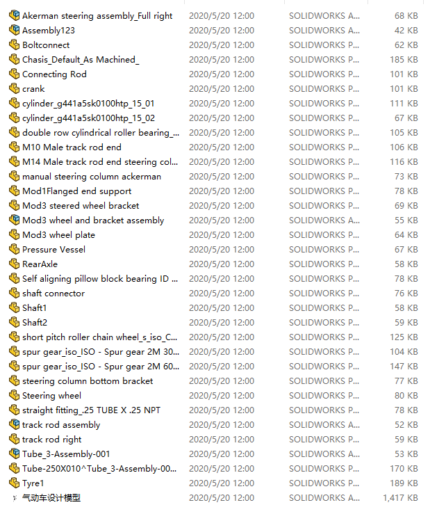This screenshot has width=446, height=521.
Task: Click the shaft connector part icon
Action: (x=15, y=293)
